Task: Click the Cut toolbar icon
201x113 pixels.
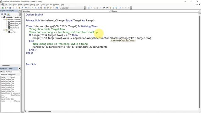Action: tap(14, 8)
